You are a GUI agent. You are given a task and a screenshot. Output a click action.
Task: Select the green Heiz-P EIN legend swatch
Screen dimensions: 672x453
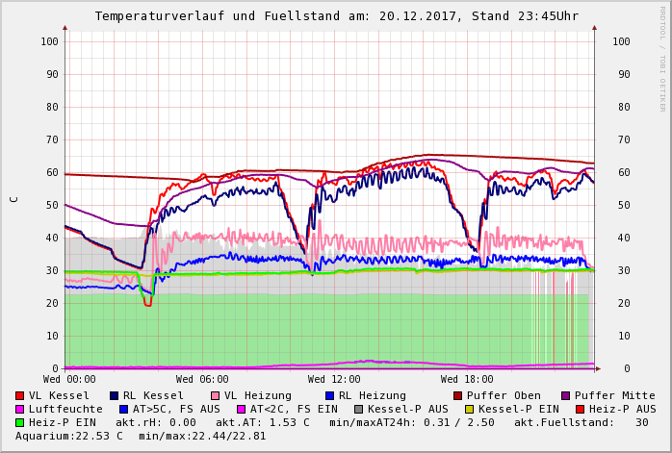pos(20,423)
